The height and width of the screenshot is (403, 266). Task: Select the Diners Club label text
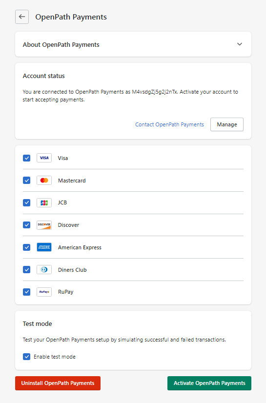(x=72, y=270)
